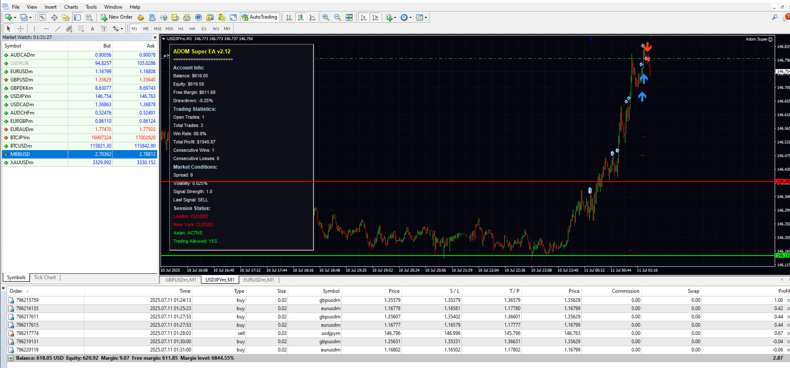
Task: Close the Terminal panel
Action: tap(4, 288)
